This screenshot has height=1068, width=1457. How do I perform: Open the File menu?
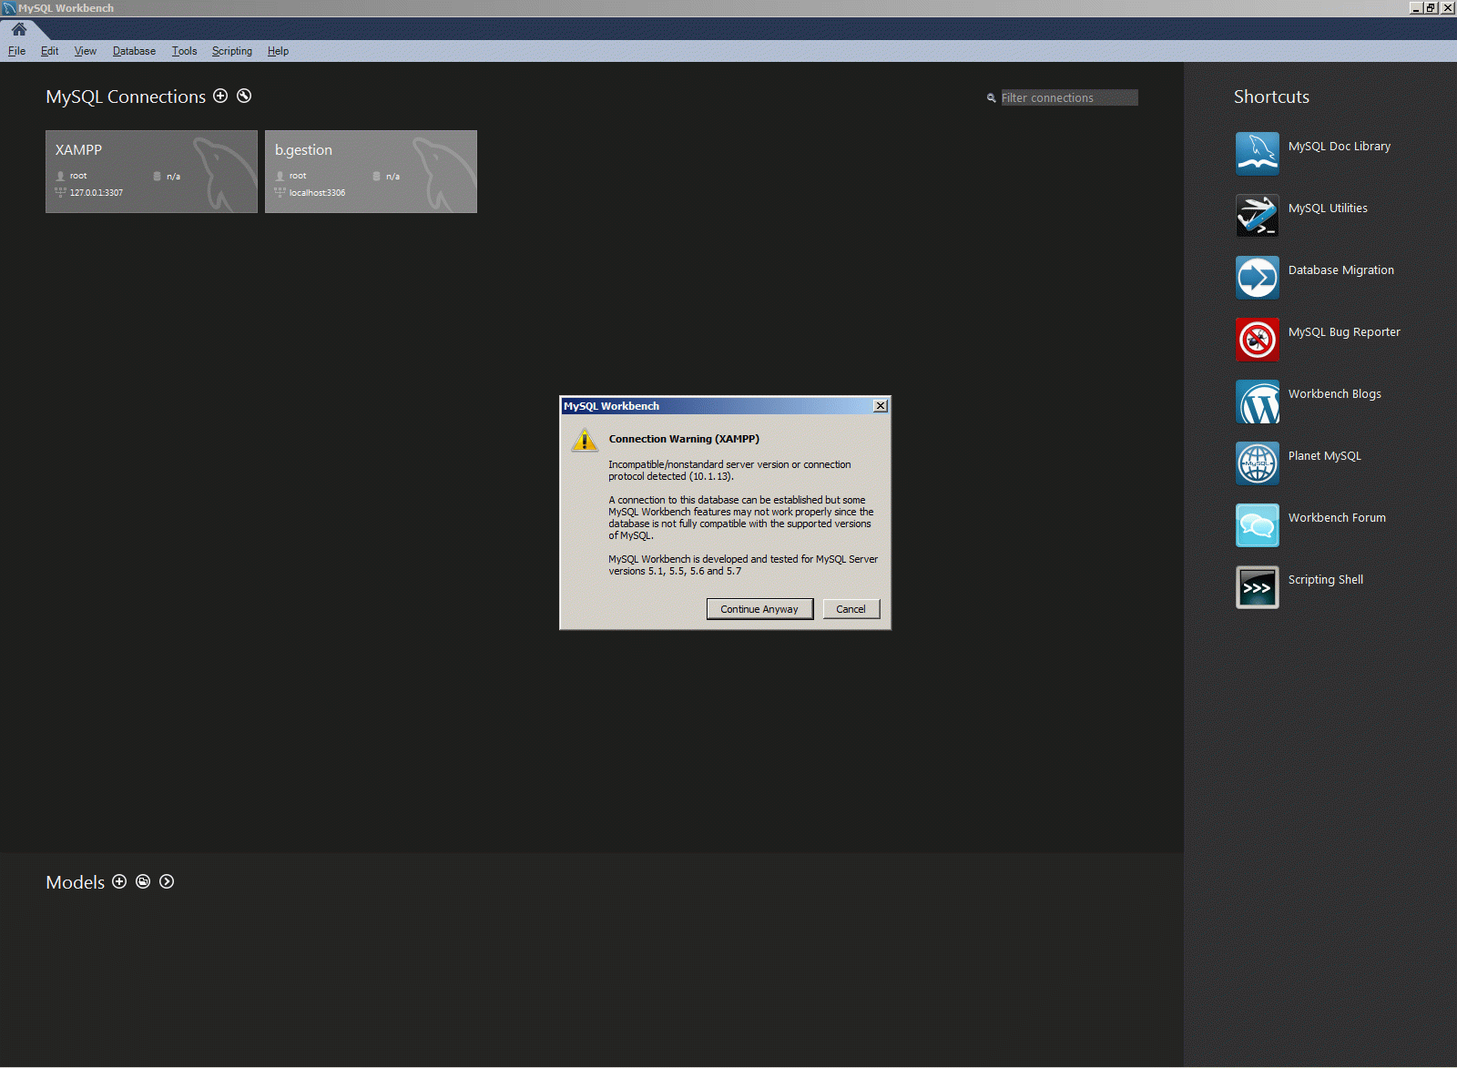pos(17,51)
